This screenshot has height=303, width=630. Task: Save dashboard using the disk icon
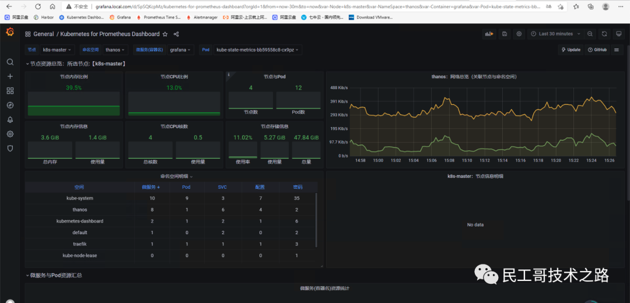point(505,34)
